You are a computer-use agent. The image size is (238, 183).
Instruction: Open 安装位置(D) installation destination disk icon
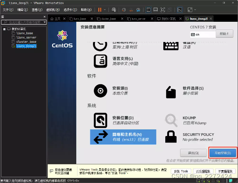pos(100,120)
